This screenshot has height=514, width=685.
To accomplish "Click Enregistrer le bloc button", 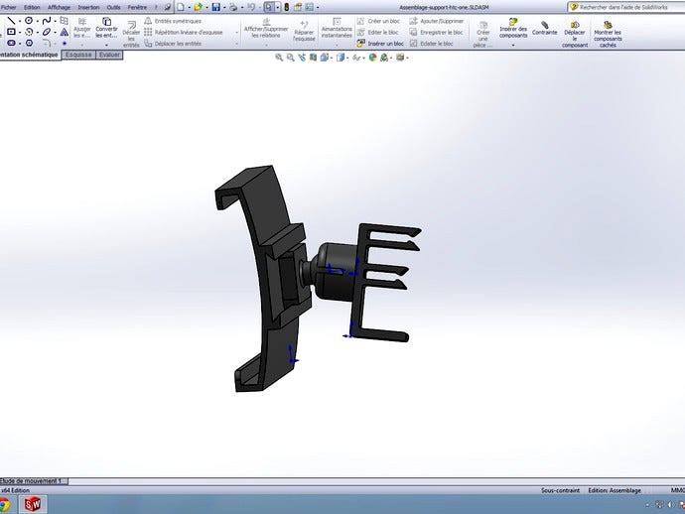I will 437,33.
